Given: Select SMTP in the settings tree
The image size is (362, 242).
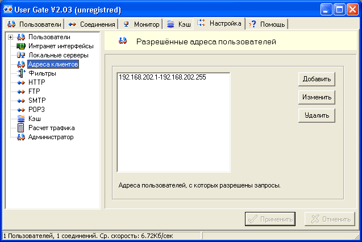Looking at the screenshot, I should (37, 101).
